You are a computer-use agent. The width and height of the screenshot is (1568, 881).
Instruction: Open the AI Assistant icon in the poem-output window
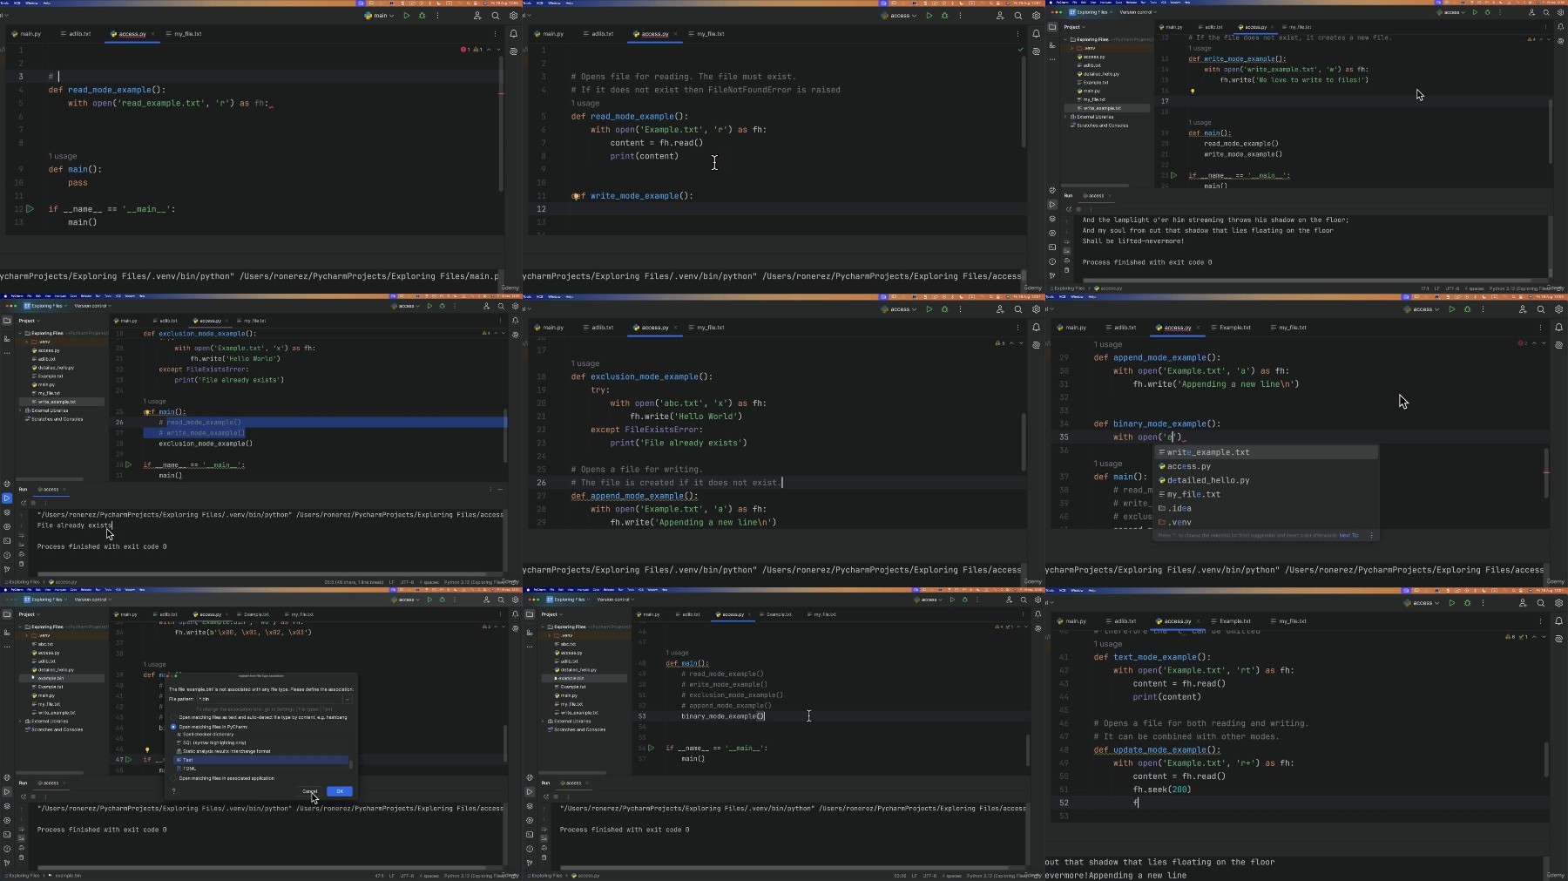(x=1559, y=40)
